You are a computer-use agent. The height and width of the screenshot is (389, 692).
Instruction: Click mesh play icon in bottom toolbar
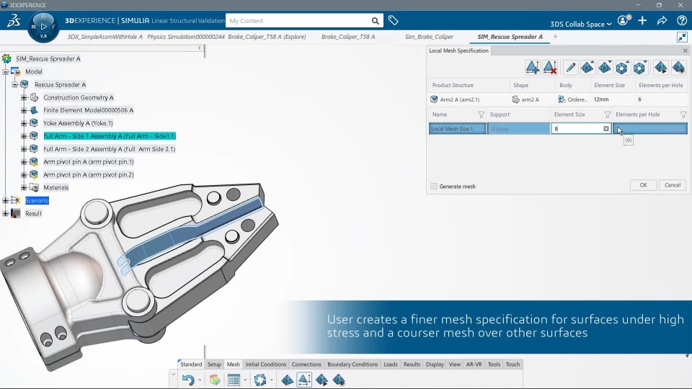[x=321, y=380]
